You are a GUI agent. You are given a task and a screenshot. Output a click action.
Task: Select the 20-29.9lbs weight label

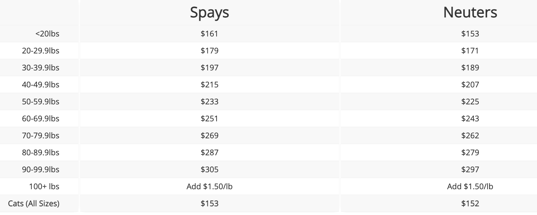(41, 51)
